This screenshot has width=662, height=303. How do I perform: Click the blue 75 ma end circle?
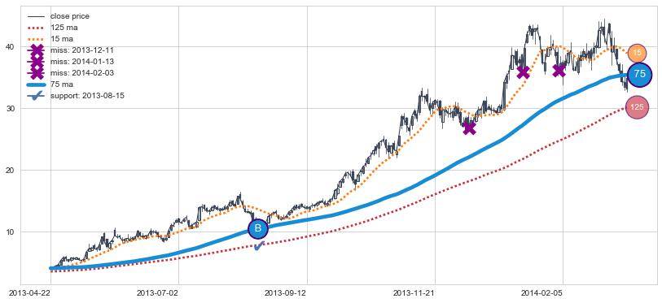pos(640,74)
